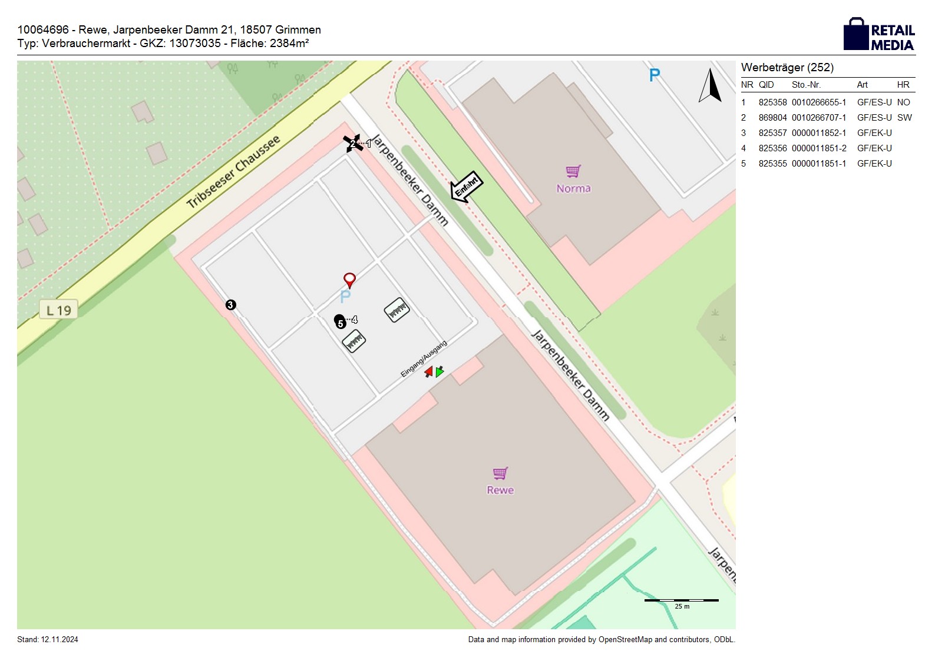935x661 pixels.
Task: Select the Norma shopping cart icon
Action: tap(573, 171)
